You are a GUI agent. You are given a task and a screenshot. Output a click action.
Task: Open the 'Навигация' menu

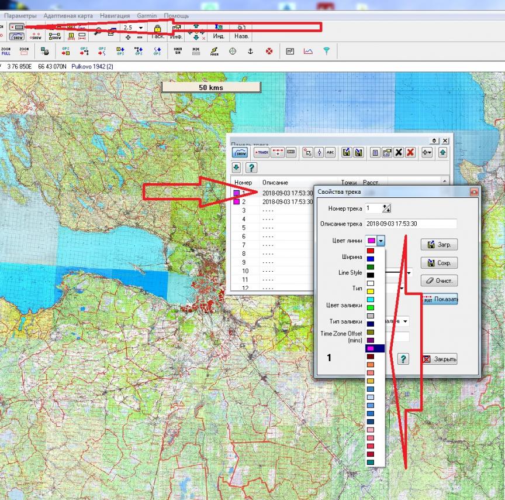(115, 15)
